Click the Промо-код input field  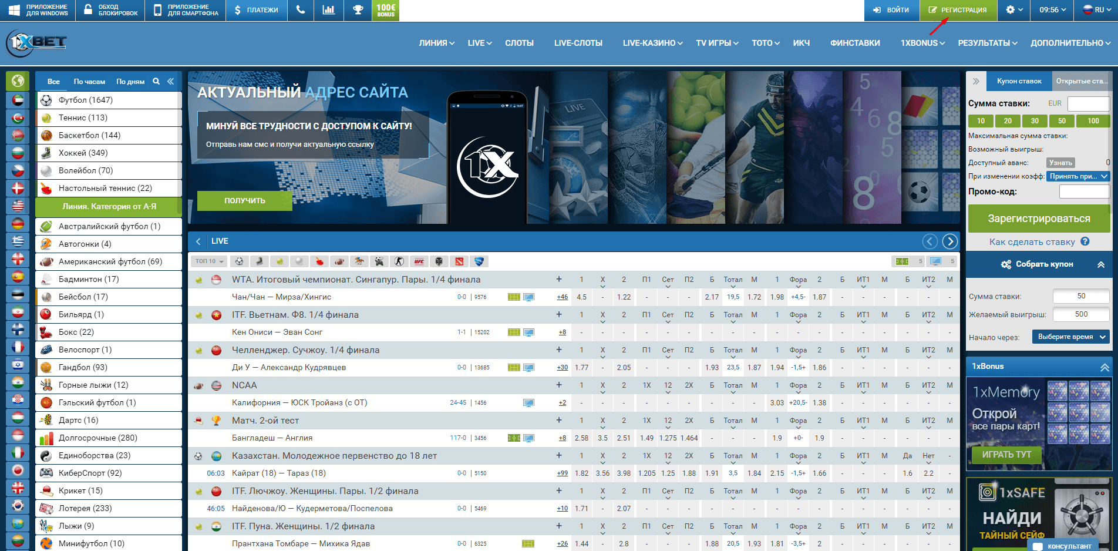click(x=1083, y=191)
